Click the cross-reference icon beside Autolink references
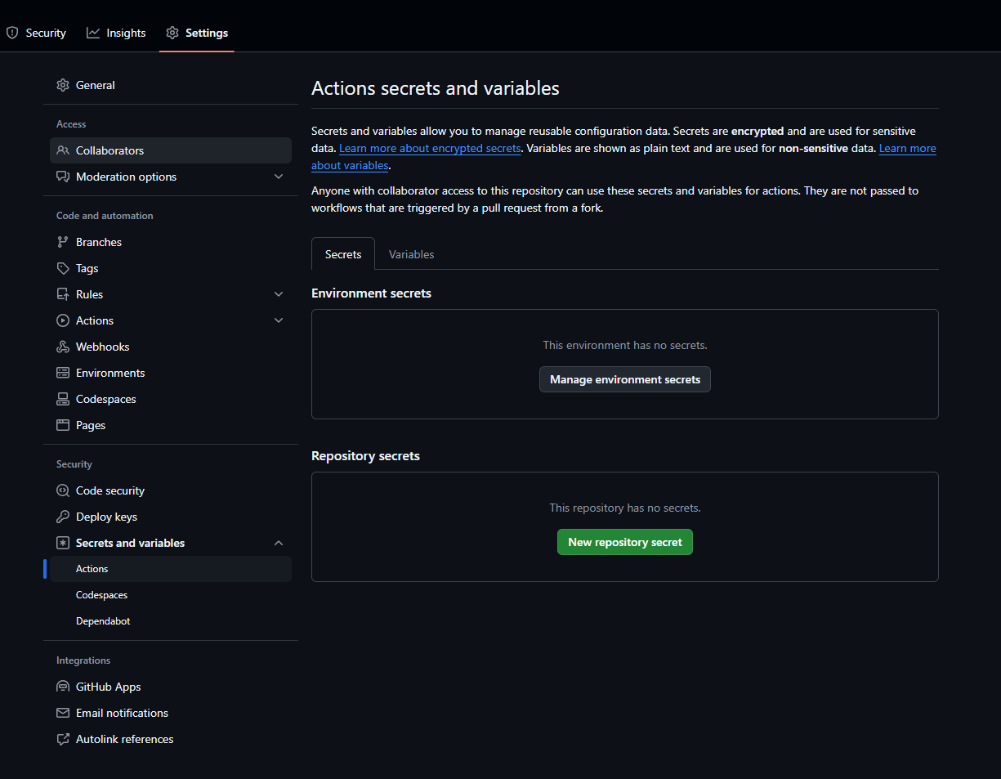The height and width of the screenshot is (779, 1001). tap(63, 739)
